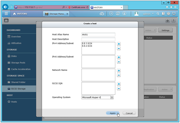The image size is (180, 123).
Task: Remove IPv6 address with minus
Action: point(119,62)
